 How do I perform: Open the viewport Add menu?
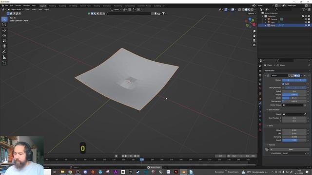pyautogui.click(x=40, y=10)
